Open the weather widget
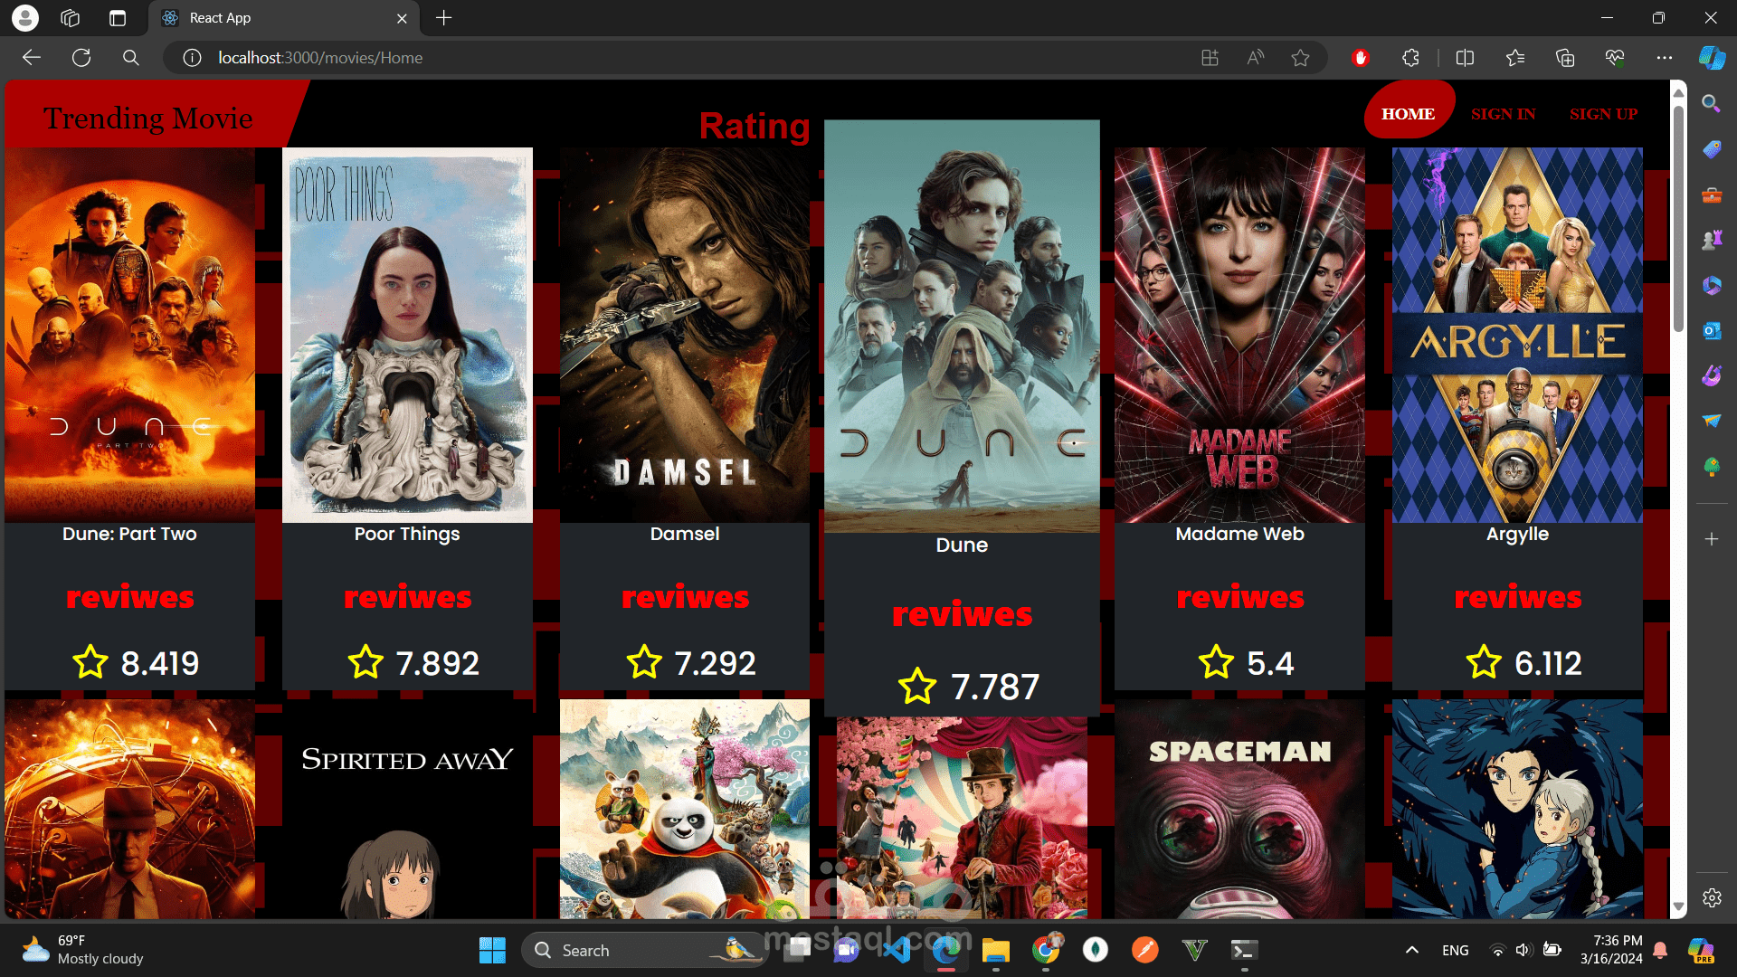This screenshot has height=977, width=1737. [x=83, y=950]
